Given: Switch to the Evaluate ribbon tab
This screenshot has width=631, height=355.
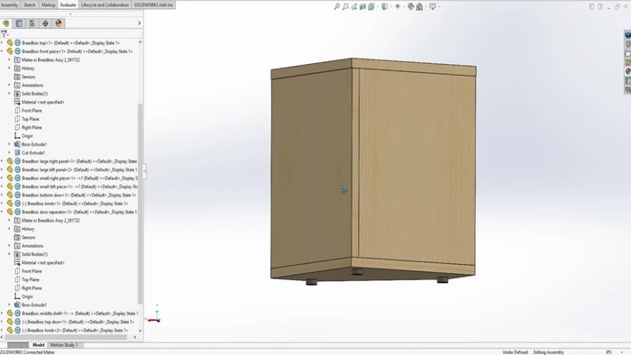Looking at the screenshot, I should pyautogui.click(x=68, y=5).
